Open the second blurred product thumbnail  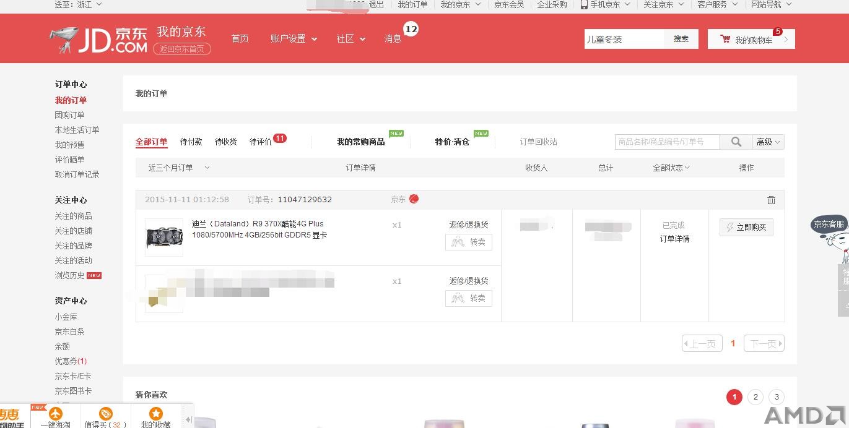164,294
